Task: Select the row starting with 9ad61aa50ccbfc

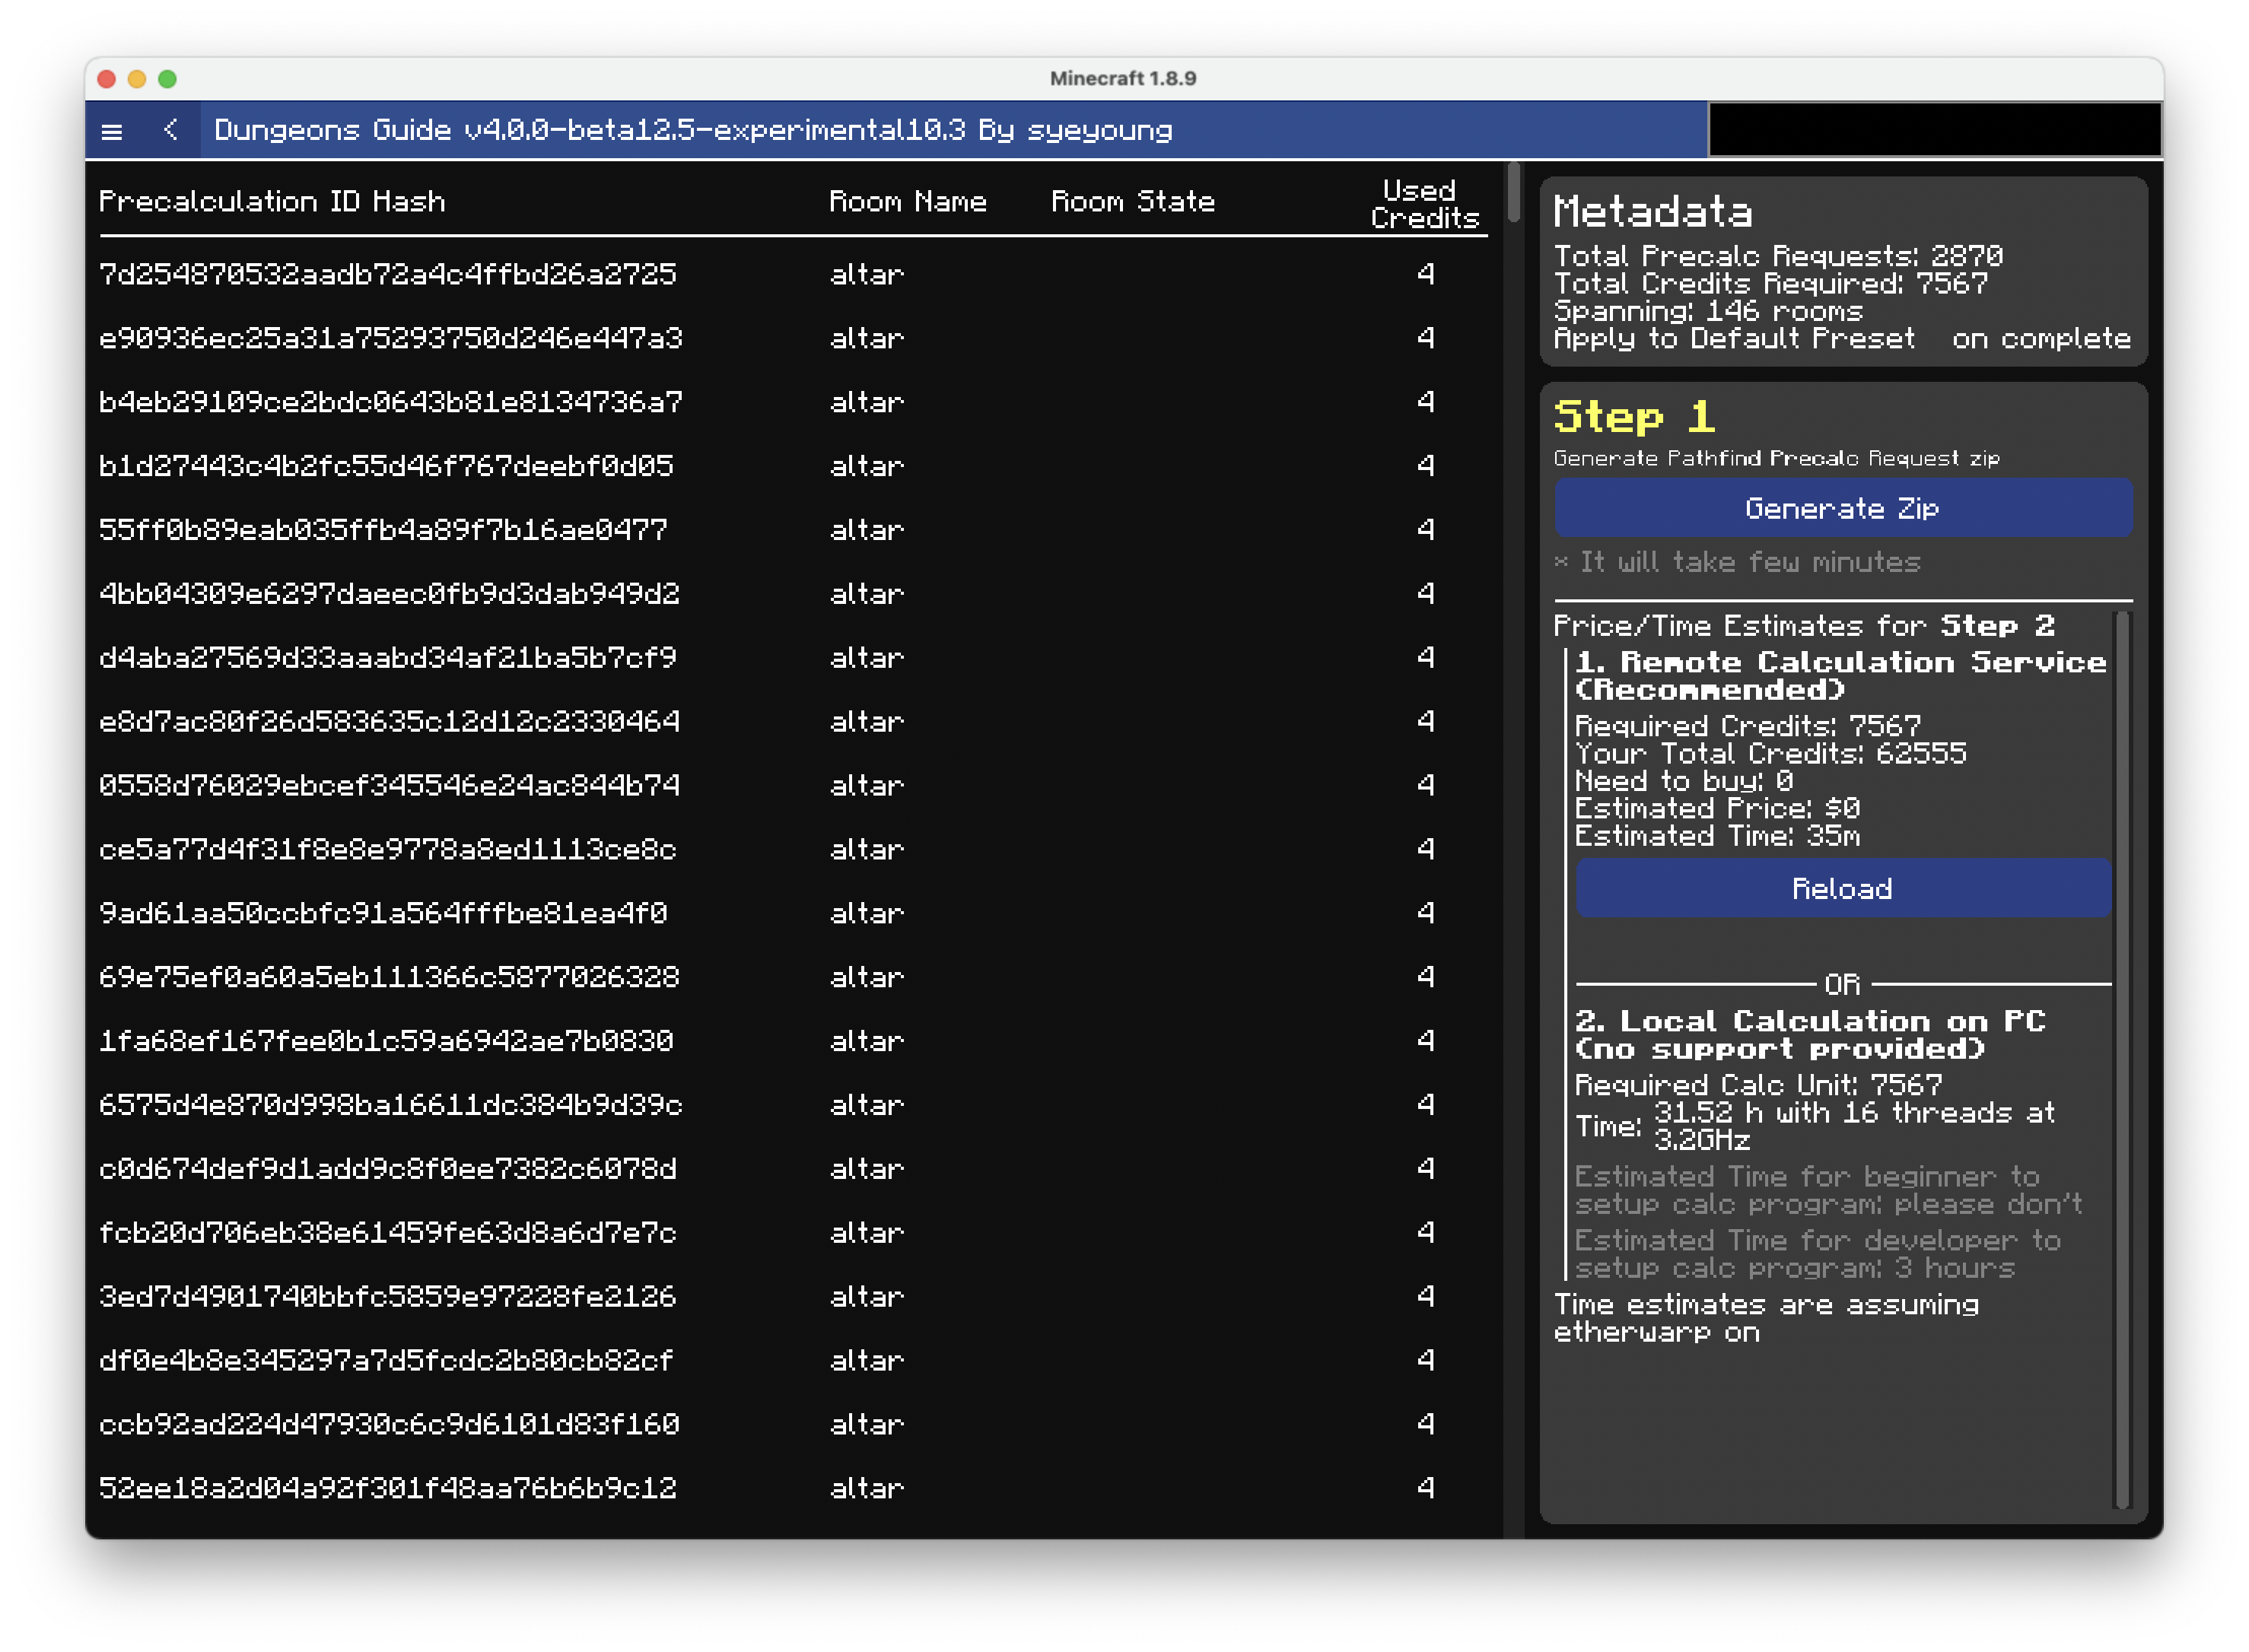Action: pyautogui.click(x=700, y=913)
